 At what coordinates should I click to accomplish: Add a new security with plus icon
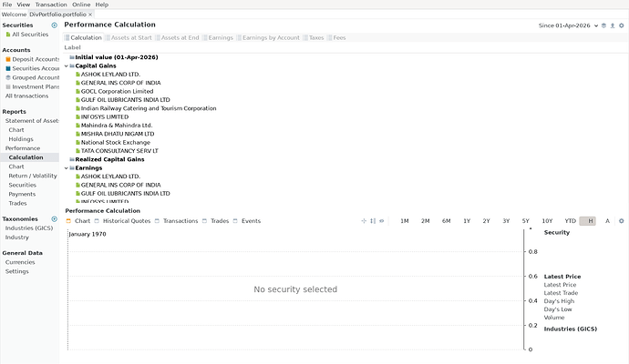[x=54, y=25]
